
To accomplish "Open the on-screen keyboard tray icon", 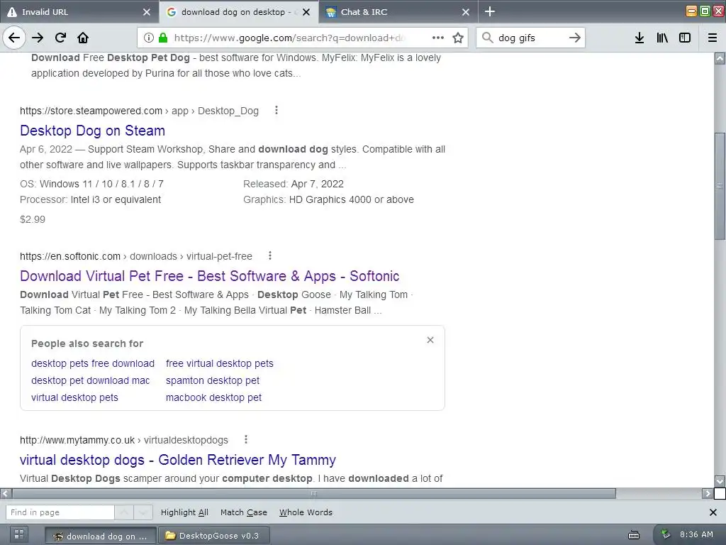I will point(634,535).
